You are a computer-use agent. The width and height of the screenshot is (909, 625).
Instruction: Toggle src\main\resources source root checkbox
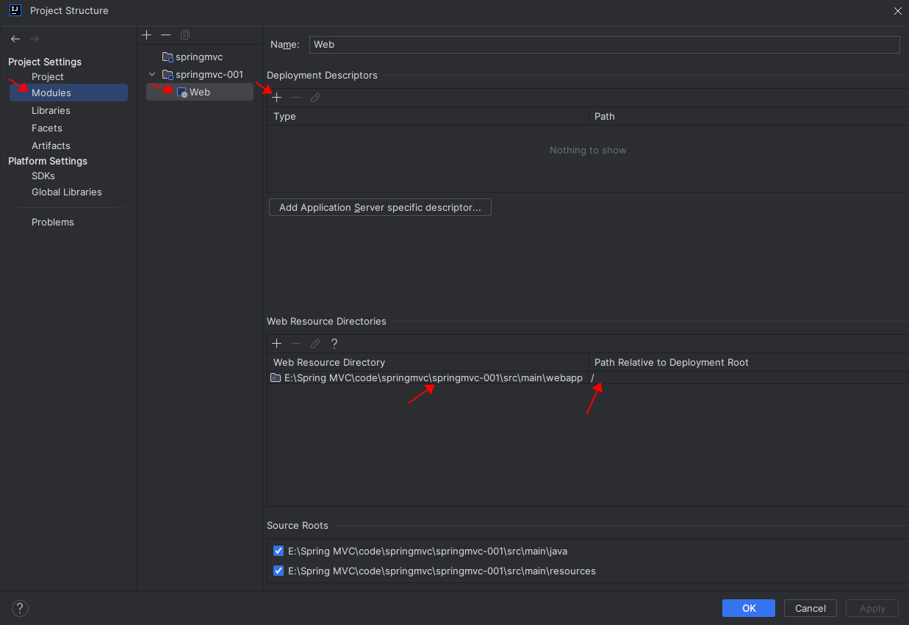279,571
